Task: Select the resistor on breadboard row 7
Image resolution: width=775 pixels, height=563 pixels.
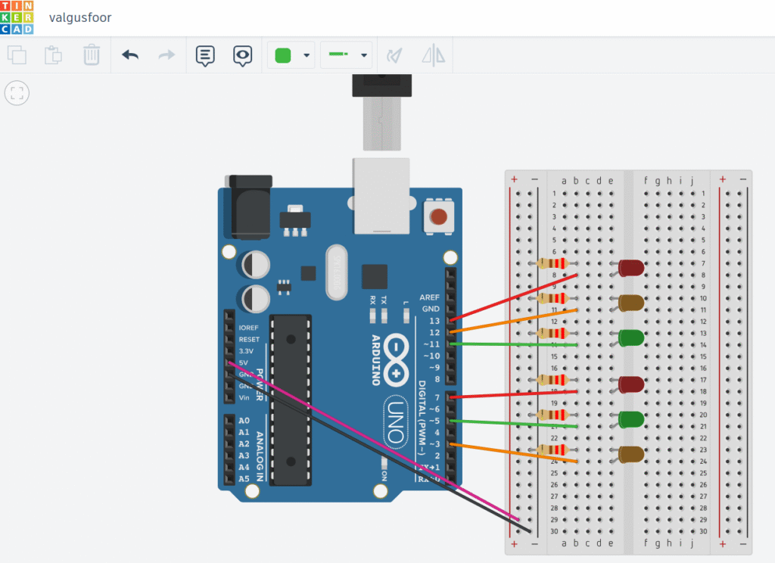Action: pyautogui.click(x=553, y=263)
